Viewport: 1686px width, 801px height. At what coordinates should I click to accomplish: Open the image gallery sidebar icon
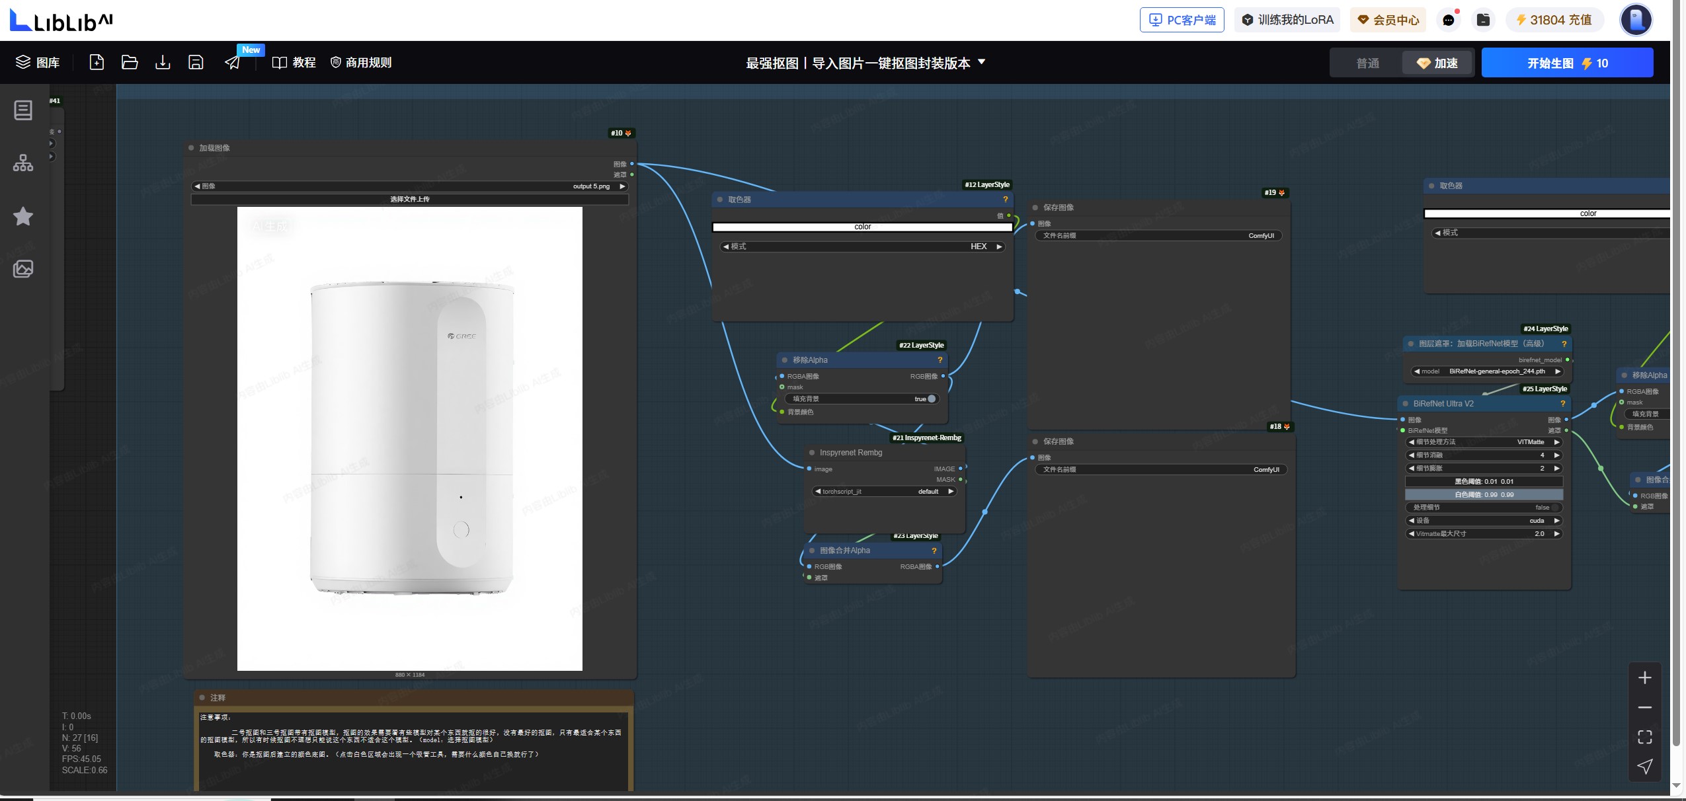click(x=23, y=269)
